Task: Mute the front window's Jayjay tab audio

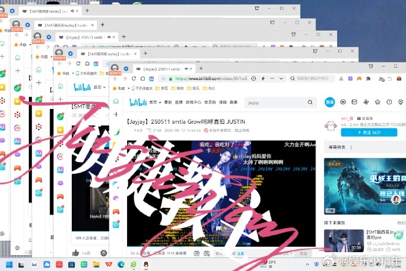Action: pos(186,69)
